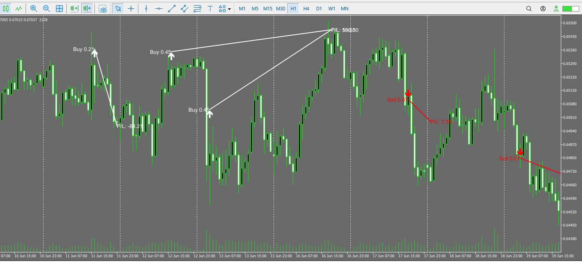Viewport: 582px width, 262px height.
Task: Pick the vertical line drawing tool
Action: (146, 8)
